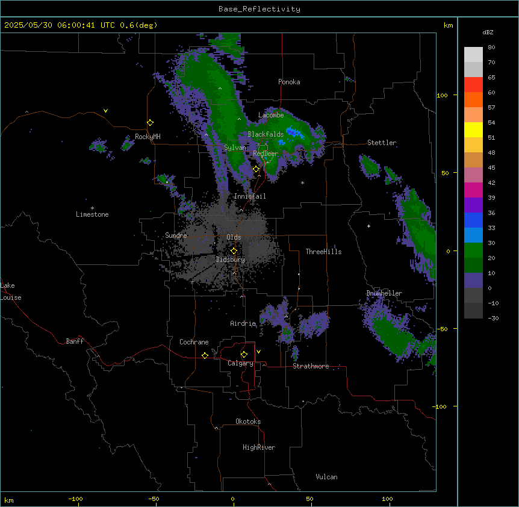
Task: Click the yellow diamond marker between Olds and Didsbury
Action: click(x=234, y=251)
